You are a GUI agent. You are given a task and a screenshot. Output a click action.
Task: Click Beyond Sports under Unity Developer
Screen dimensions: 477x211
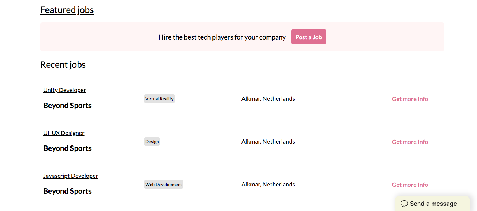67,105
